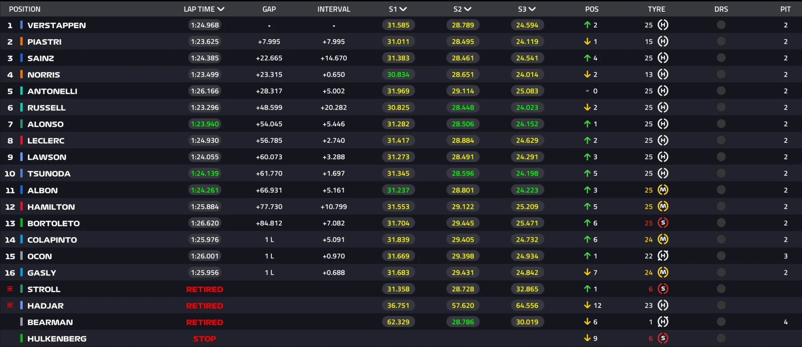802x347 pixels.
Task: Open the LAP TIME column dropdown
Action: point(221,9)
